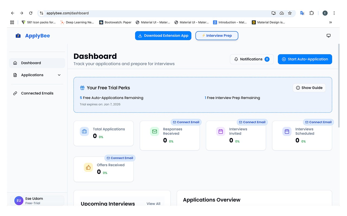The width and height of the screenshot is (347, 216).
Task: Click Start Auto-Application button
Action: click(x=305, y=59)
